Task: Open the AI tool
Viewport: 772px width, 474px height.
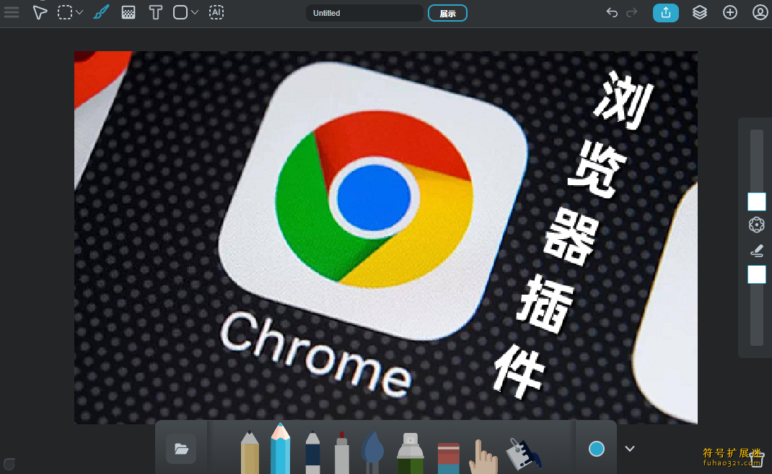Action: 216,12
